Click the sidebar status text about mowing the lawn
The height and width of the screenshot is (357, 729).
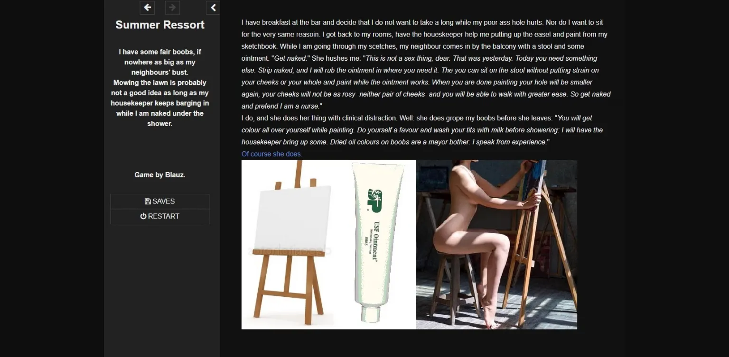click(x=160, y=103)
